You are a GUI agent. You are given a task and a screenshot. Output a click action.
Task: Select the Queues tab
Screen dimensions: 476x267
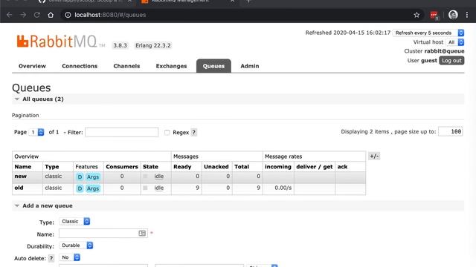click(213, 66)
